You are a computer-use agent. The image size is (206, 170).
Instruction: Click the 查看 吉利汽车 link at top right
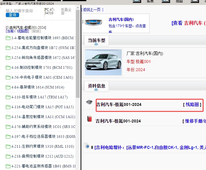tap(189, 23)
